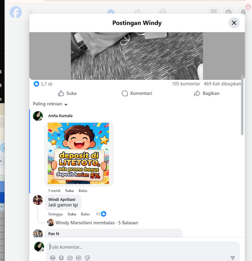Click Balas under Windi Apriliani's comment

[85, 214]
